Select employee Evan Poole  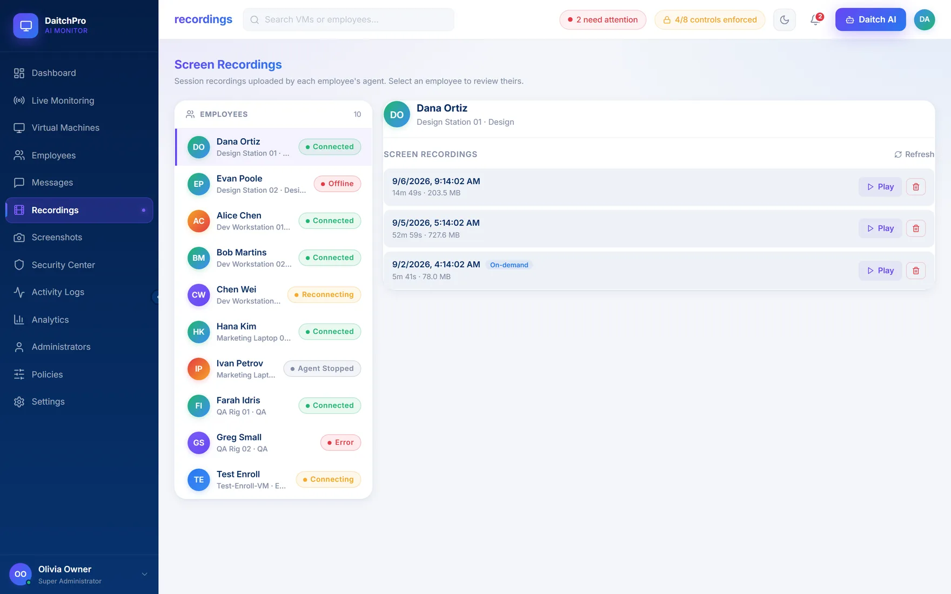[273, 184]
